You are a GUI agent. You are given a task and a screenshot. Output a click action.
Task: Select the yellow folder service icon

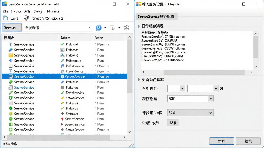[10, 55]
